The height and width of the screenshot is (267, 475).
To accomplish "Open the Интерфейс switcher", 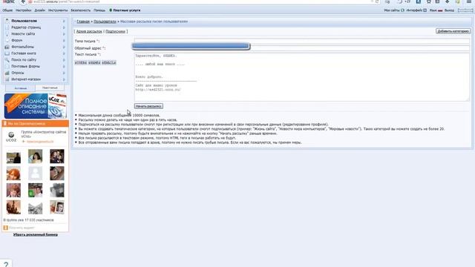I will (416, 10).
